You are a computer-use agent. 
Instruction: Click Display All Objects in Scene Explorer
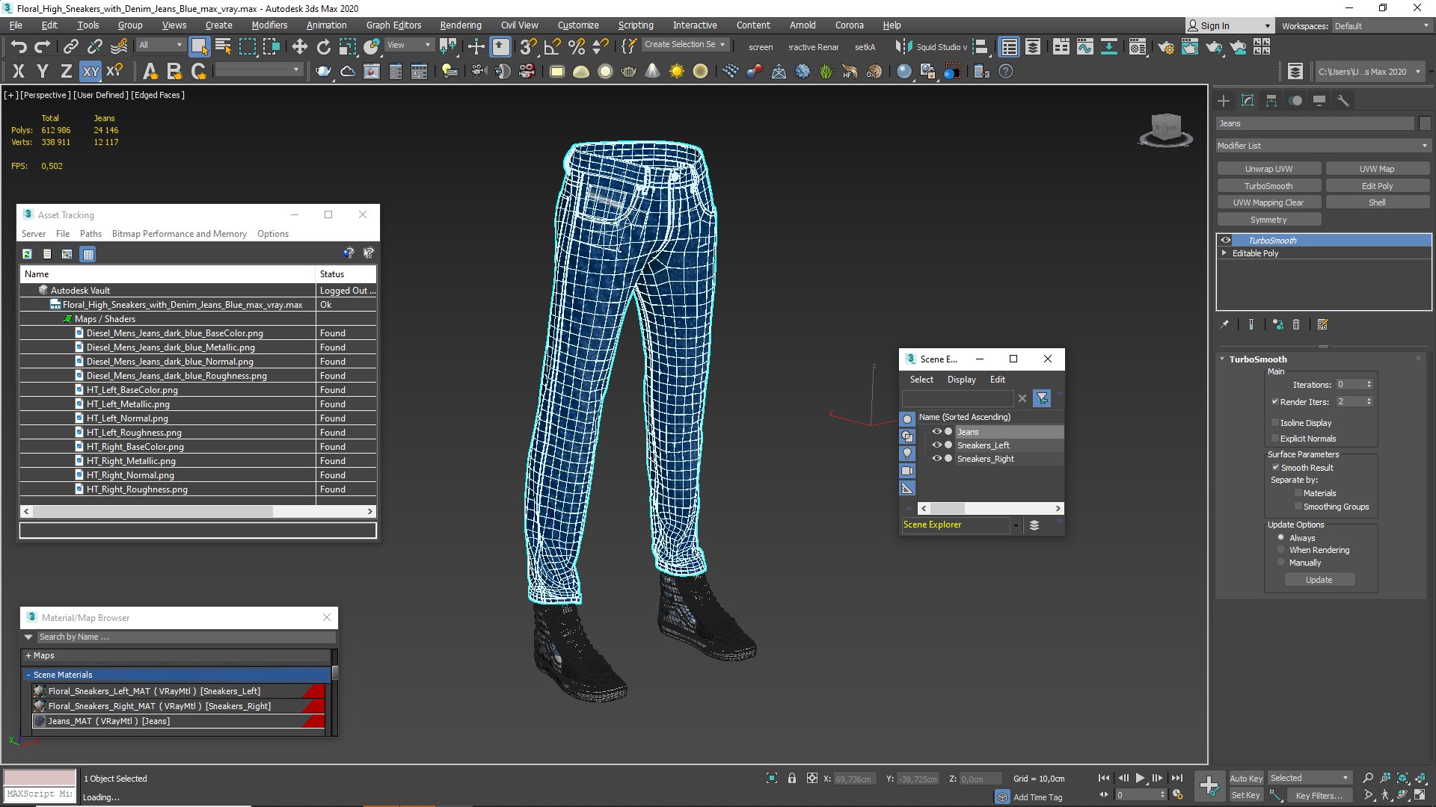907,419
